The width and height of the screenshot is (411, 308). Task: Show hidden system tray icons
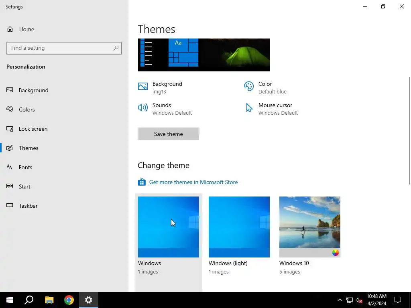pyautogui.click(x=340, y=300)
